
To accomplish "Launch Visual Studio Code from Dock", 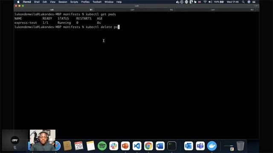I will [x=137, y=146].
